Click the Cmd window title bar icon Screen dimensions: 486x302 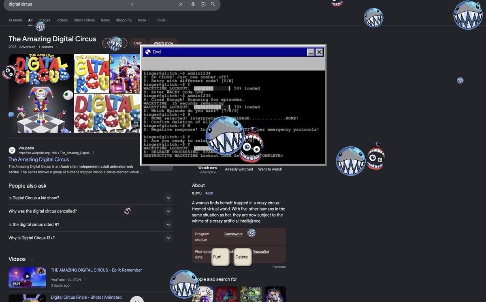click(x=148, y=52)
